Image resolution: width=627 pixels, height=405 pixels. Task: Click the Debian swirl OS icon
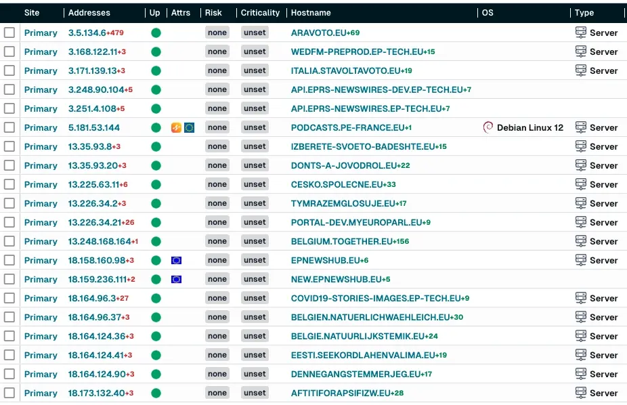pyautogui.click(x=488, y=127)
